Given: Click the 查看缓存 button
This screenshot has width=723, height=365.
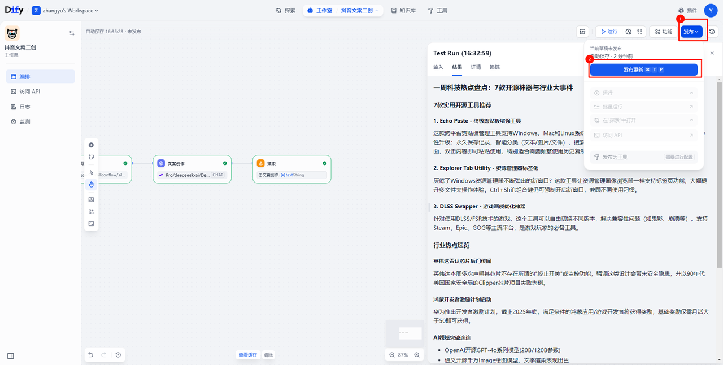Looking at the screenshot, I should point(247,355).
